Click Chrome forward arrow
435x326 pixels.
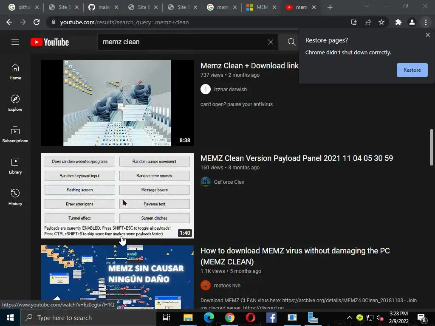click(23, 22)
